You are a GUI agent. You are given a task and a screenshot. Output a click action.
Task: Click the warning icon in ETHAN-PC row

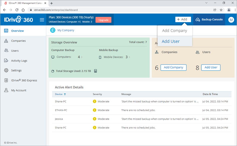[95, 110]
